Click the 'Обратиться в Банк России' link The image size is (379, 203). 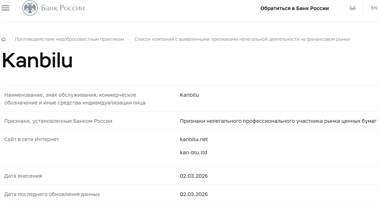pyautogui.click(x=295, y=8)
